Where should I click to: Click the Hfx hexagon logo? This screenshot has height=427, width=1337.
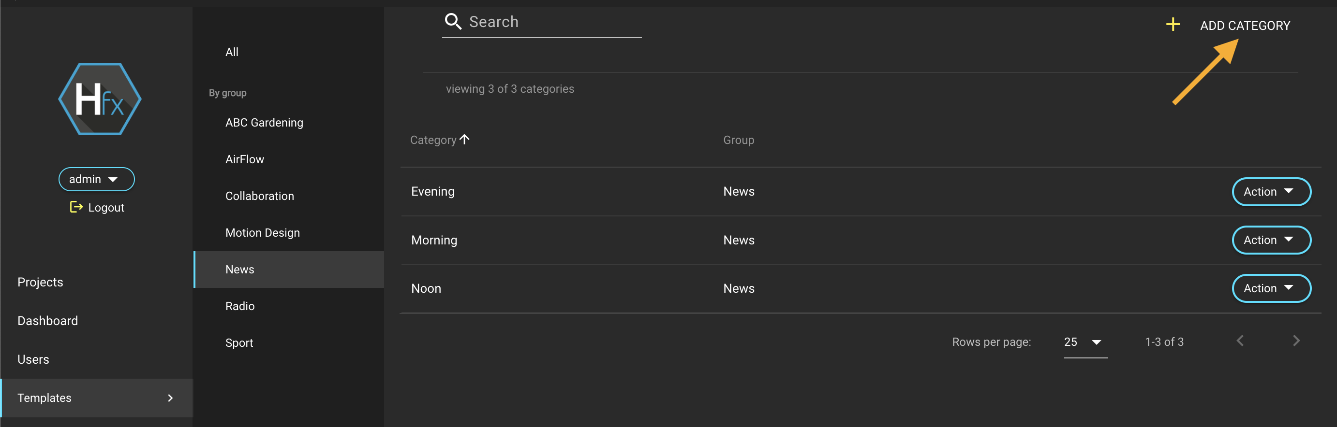(x=100, y=99)
